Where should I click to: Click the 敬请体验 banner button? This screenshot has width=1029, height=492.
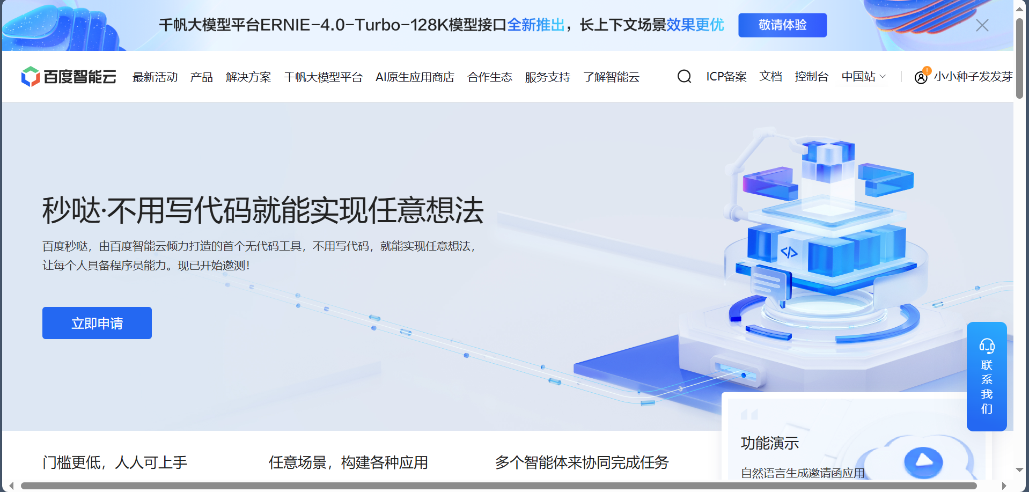783,25
